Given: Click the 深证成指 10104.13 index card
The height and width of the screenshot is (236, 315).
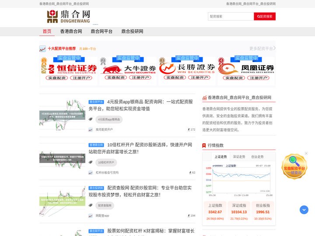Looking at the screenshot, I should pyautogui.click(x=239, y=212).
